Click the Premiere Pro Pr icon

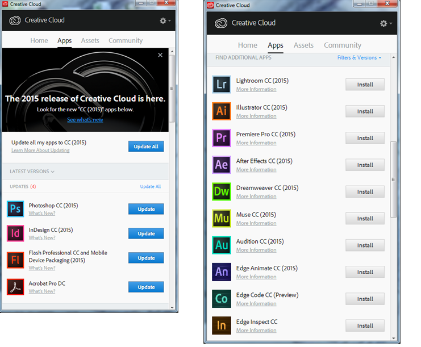tap(222, 138)
